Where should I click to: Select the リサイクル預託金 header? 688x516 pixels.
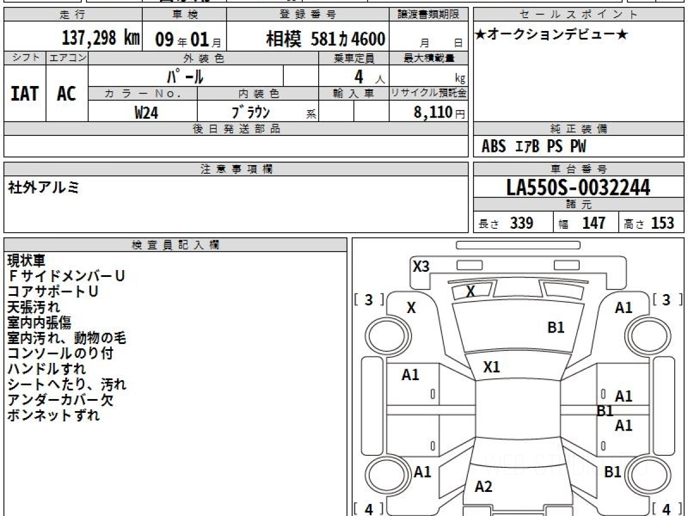point(429,93)
